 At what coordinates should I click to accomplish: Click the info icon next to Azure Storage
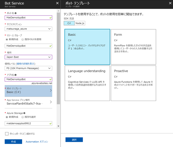[x=25, y=113]
